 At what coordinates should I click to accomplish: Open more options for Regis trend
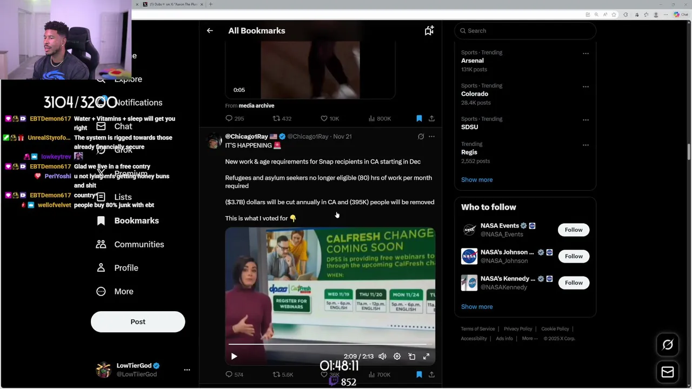tap(585, 145)
